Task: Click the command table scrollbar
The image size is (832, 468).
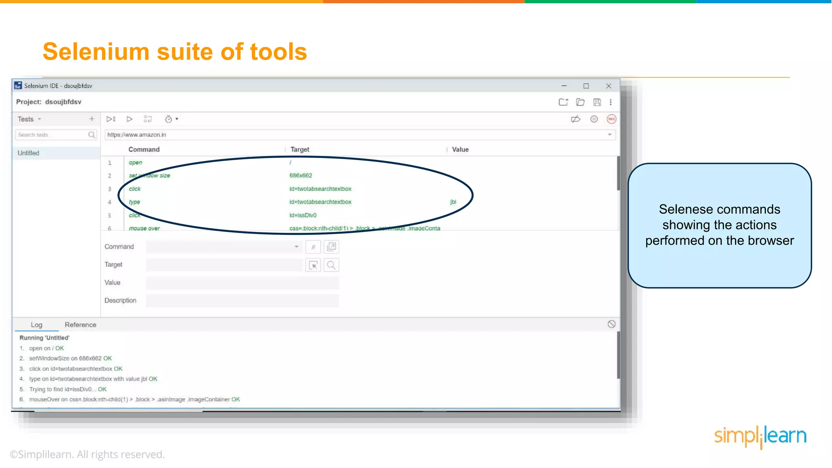Action: click(618, 174)
